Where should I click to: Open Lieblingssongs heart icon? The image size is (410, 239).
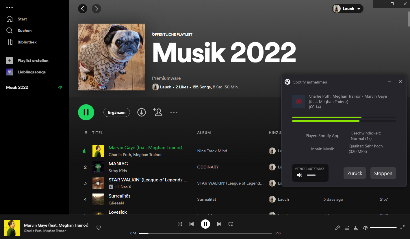click(10, 72)
